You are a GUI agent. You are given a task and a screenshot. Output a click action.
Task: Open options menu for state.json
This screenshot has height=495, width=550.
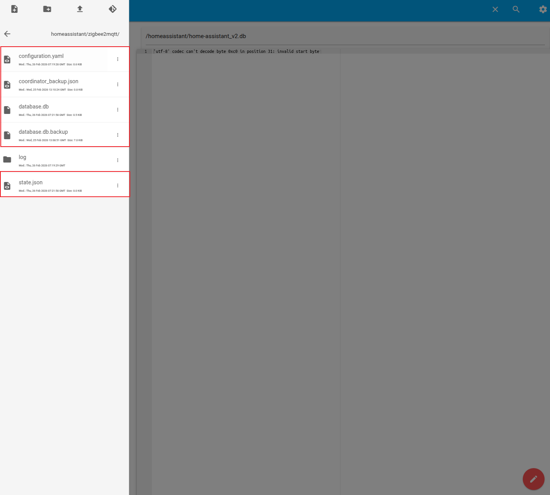(x=118, y=185)
